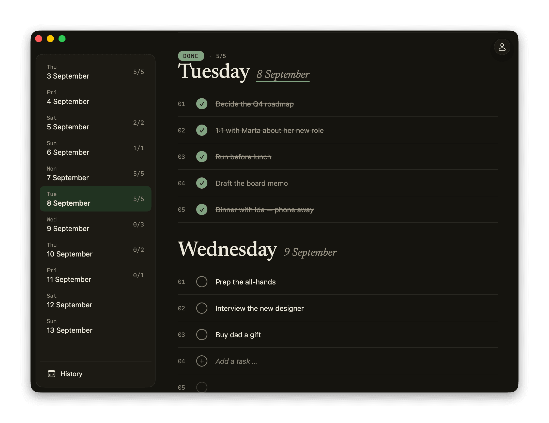Click the empty circle in row 05
This screenshot has height=423, width=549.
click(x=202, y=387)
